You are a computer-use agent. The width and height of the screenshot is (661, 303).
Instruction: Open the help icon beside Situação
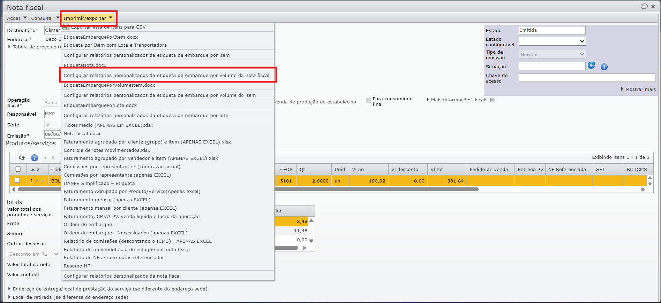604,67
